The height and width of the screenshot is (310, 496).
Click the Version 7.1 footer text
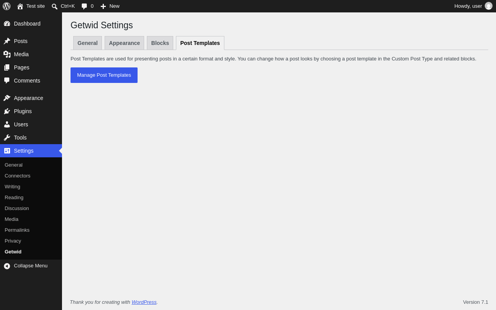(475, 302)
